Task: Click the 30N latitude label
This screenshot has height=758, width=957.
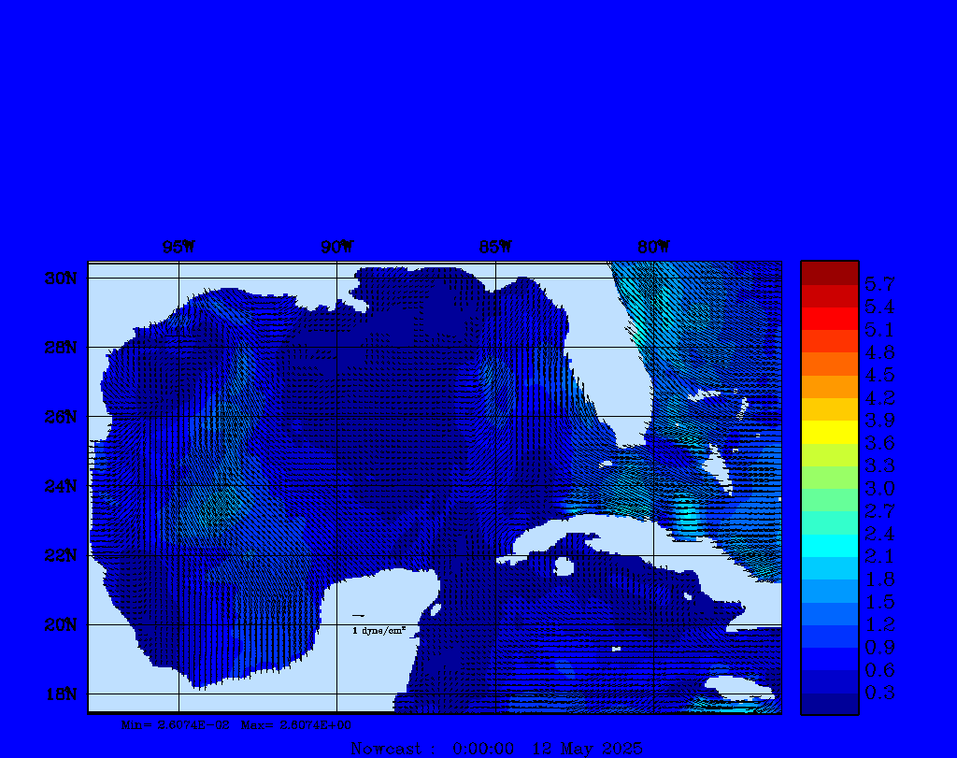Action: (x=60, y=279)
